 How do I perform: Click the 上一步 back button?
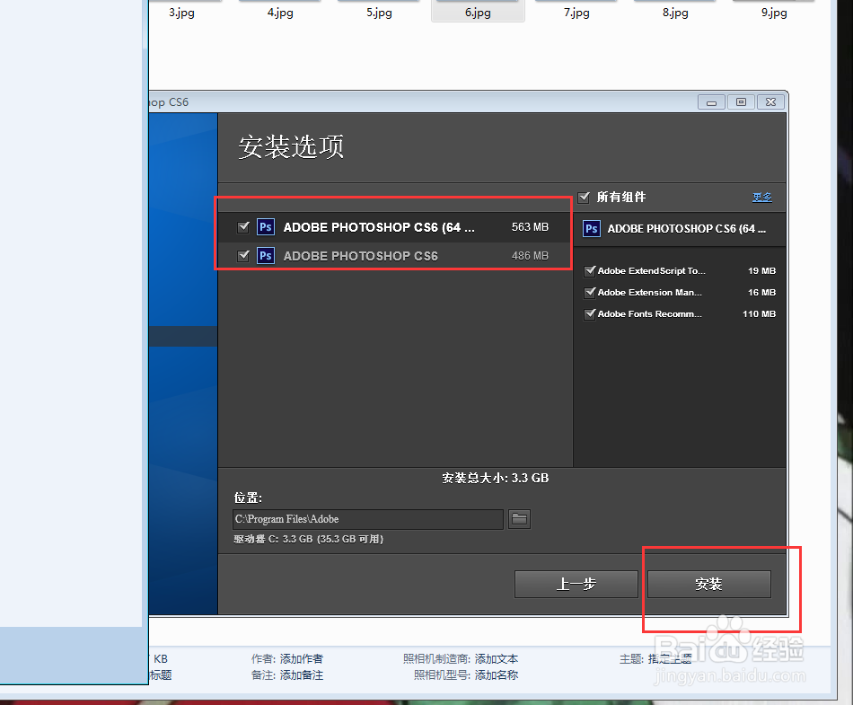[576, 584]
